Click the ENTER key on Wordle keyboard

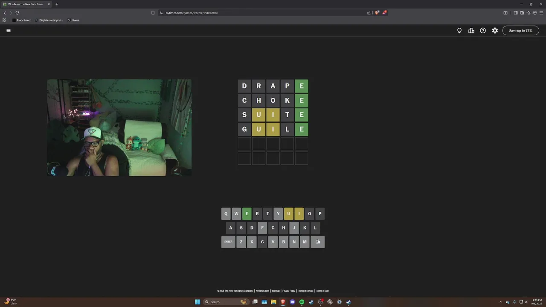coord(228,242)
